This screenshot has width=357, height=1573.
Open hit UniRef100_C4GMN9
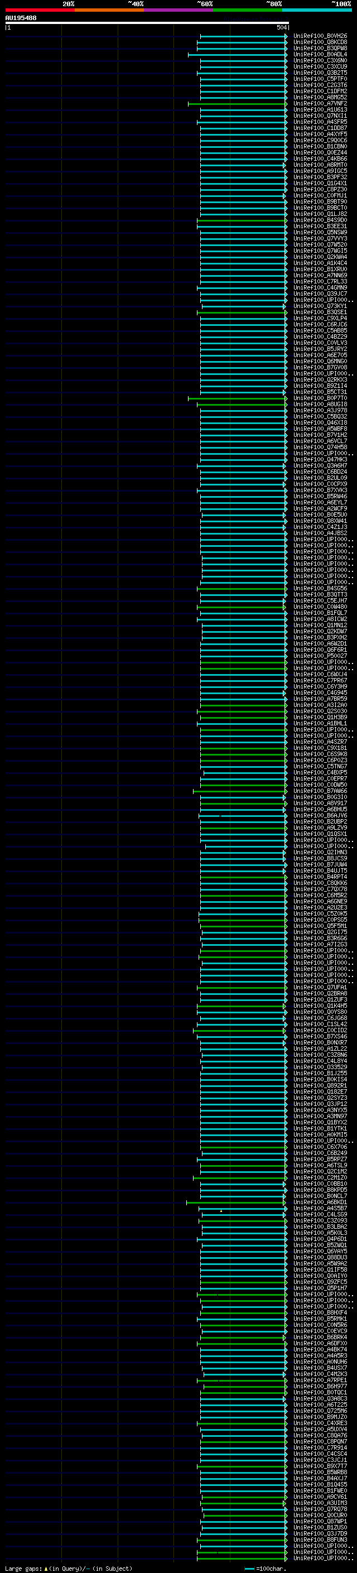pyautogui.click(x=320, y=287)
